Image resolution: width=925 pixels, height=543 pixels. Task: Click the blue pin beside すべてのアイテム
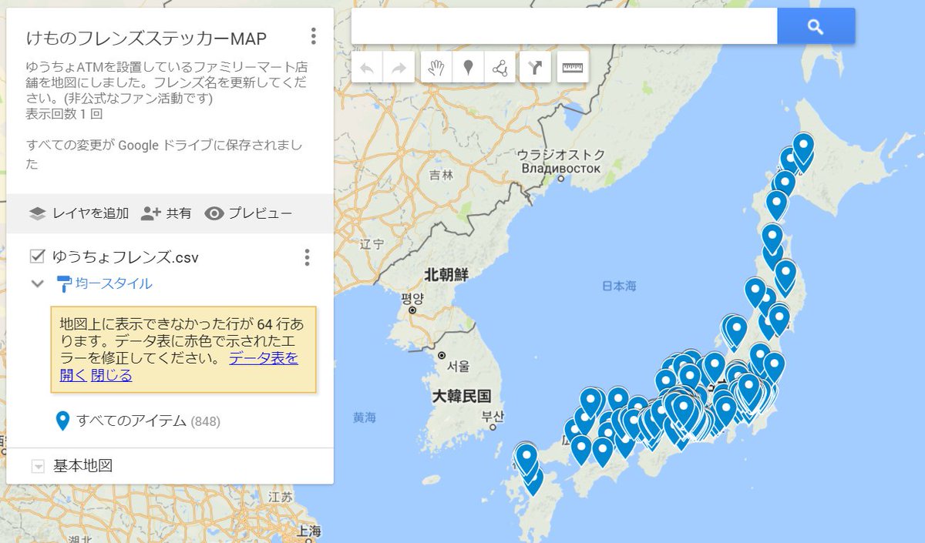pyautogui.click(x=63, y=421)
